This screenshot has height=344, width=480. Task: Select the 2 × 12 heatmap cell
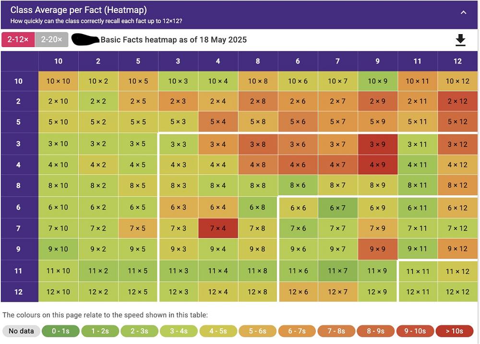pyautogui.click(x=457, y=101)
